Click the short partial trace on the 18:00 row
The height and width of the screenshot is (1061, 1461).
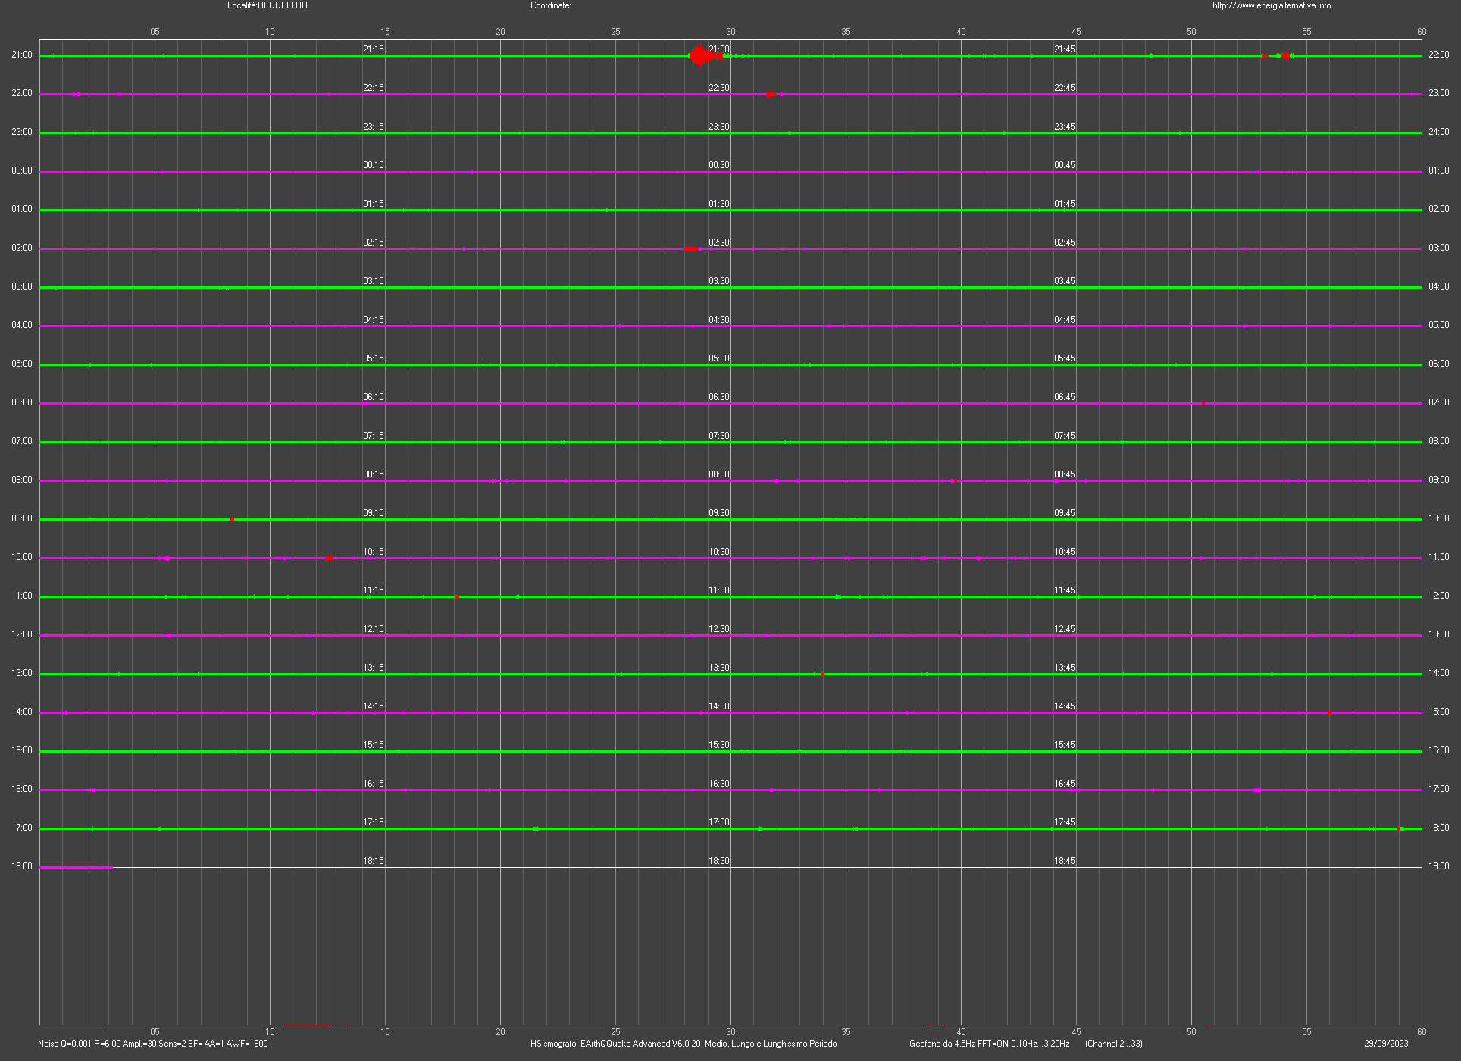77,867
